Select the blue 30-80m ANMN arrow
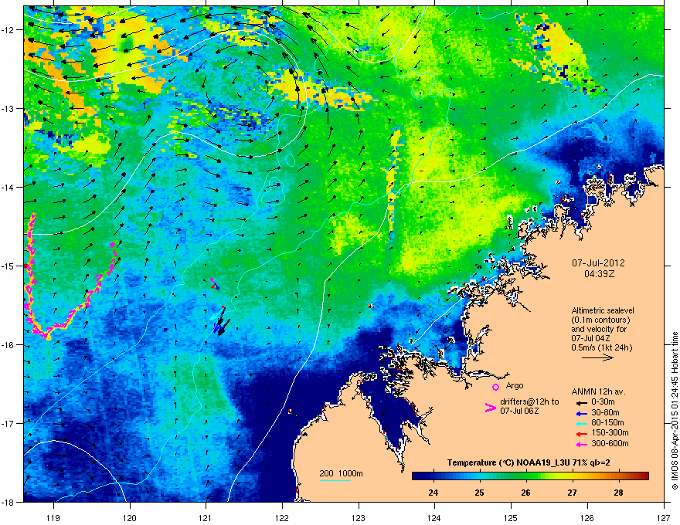The height and width of the screenshot is (525, 680). (581, 414)
